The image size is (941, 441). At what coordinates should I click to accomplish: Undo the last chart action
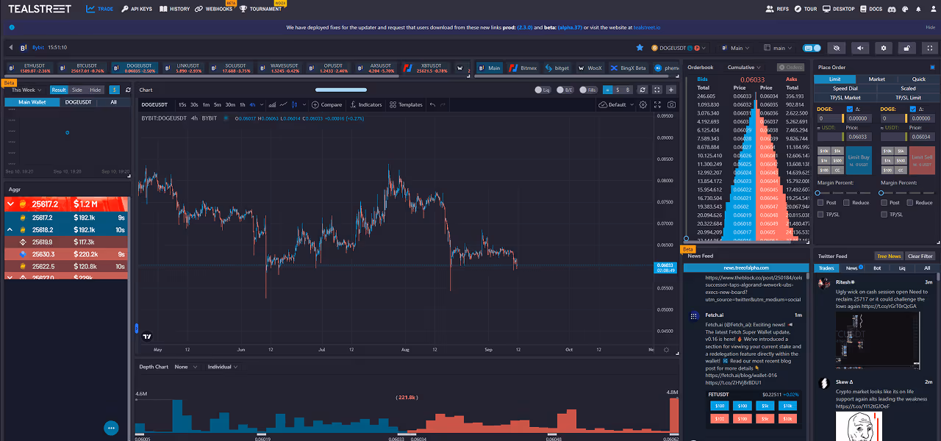point(432,104)
